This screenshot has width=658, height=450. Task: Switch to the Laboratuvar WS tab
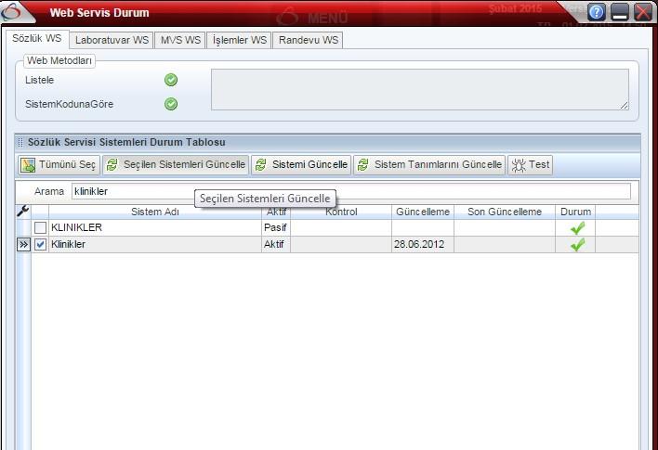(112, 41)
